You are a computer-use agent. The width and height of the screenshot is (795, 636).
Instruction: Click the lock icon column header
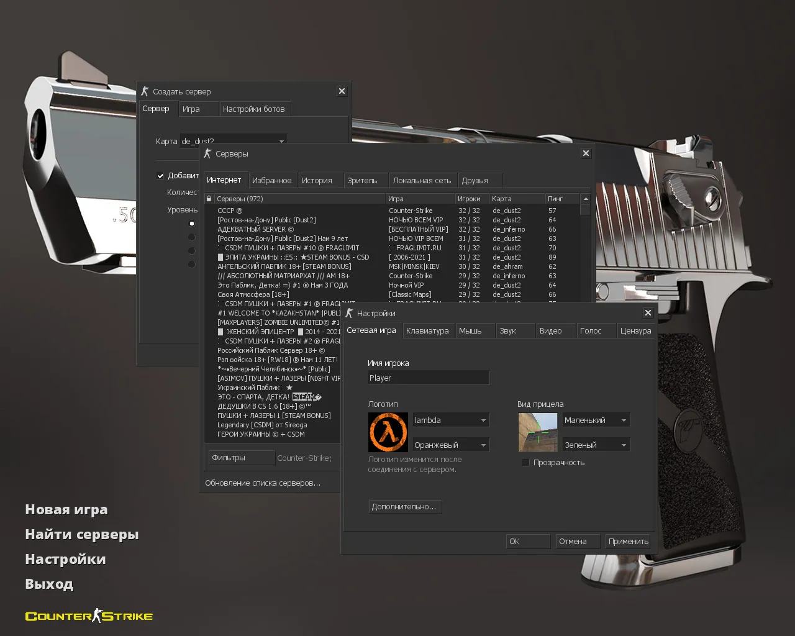coord(209,199)
